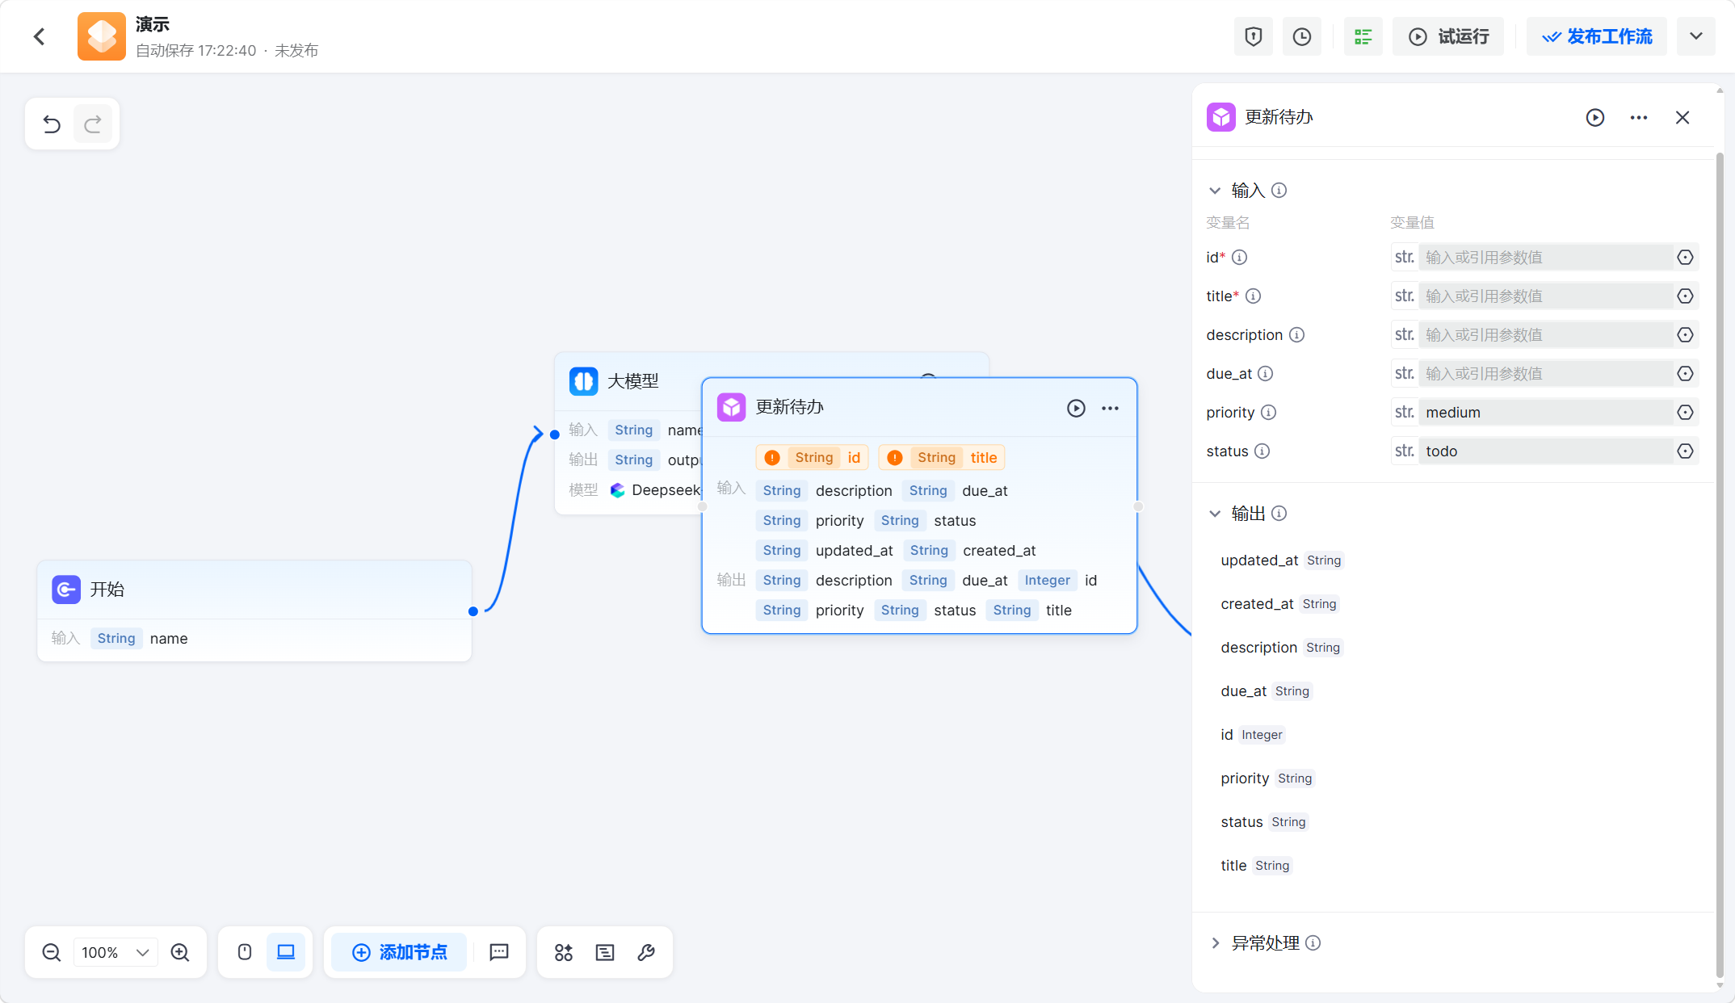Edit the priority value medium

point(1545,413)
